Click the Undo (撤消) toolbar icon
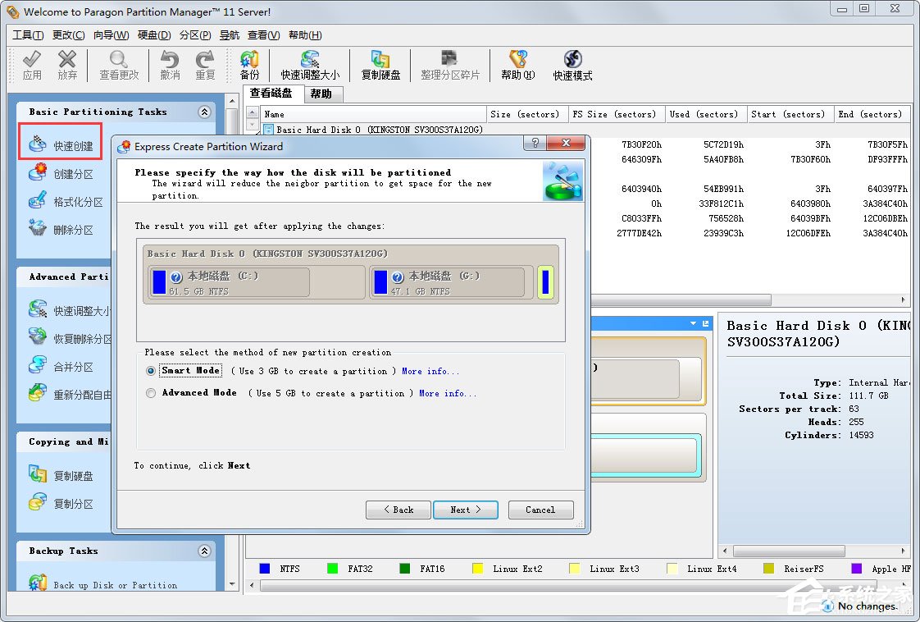This screenshot has height=622, width=920. (170, 65)
